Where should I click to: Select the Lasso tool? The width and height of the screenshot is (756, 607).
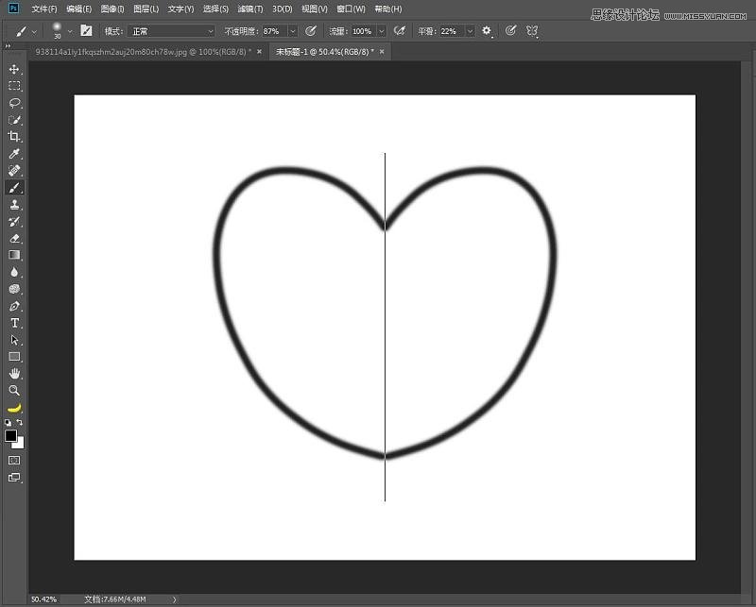(x=14, y=102)
